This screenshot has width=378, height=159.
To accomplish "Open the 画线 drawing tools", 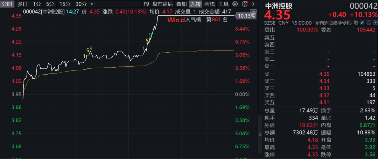I will pos(209,4).
